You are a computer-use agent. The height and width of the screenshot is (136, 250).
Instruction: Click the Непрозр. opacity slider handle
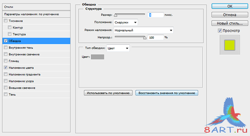[144, 38]
